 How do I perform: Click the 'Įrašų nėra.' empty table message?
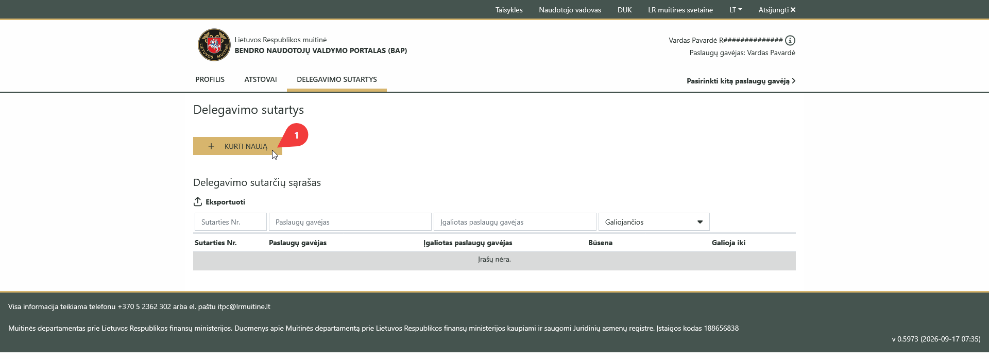(494, 260)
